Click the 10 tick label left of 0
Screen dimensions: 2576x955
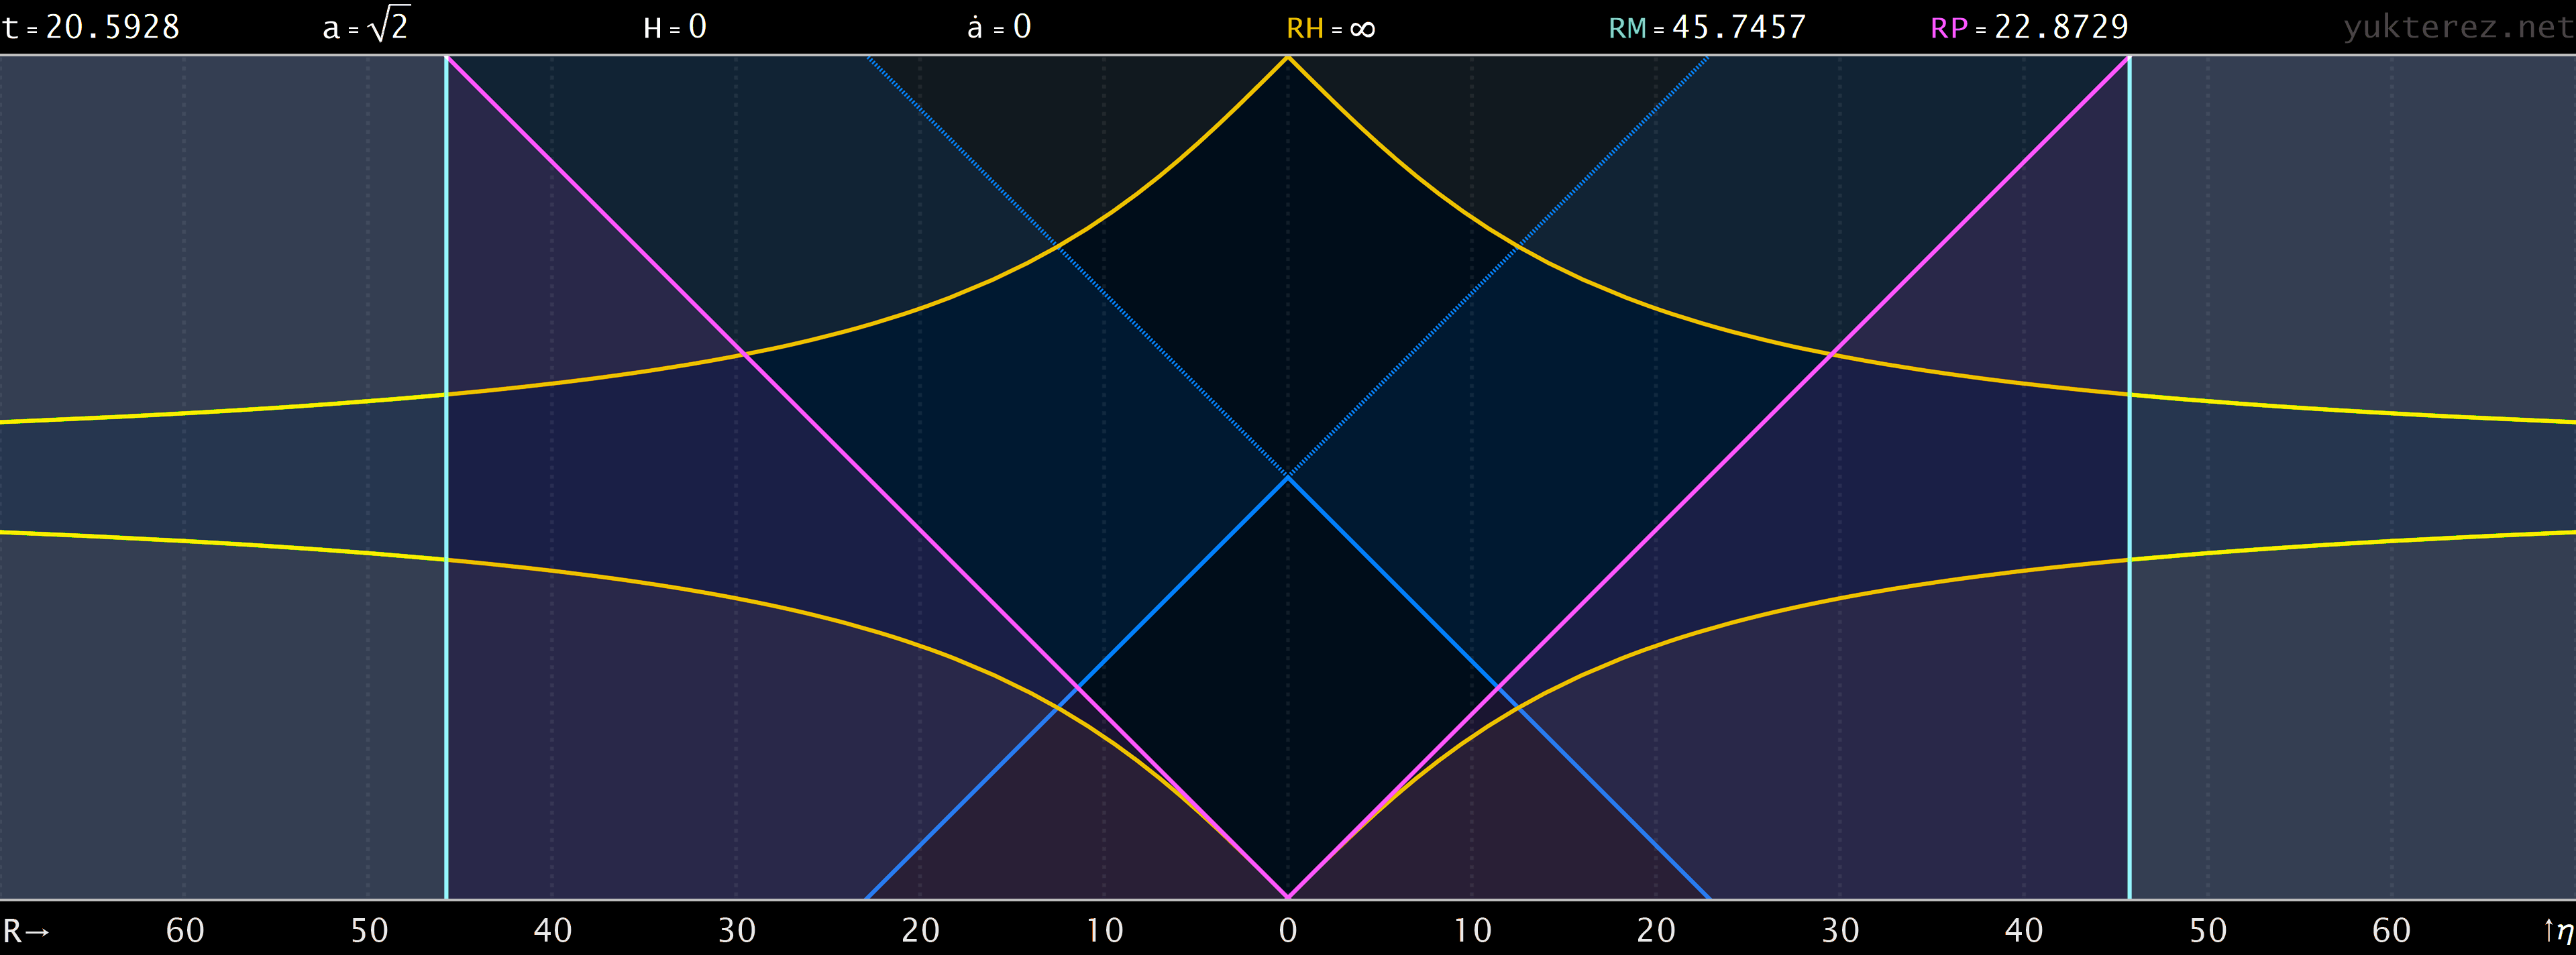click(1105, 931)
